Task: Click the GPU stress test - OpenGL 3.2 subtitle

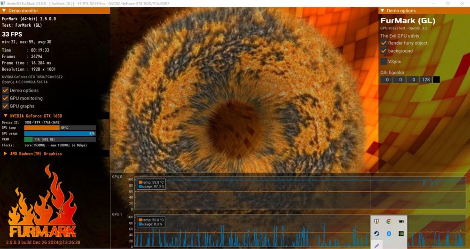Action: tap(404, 28)
